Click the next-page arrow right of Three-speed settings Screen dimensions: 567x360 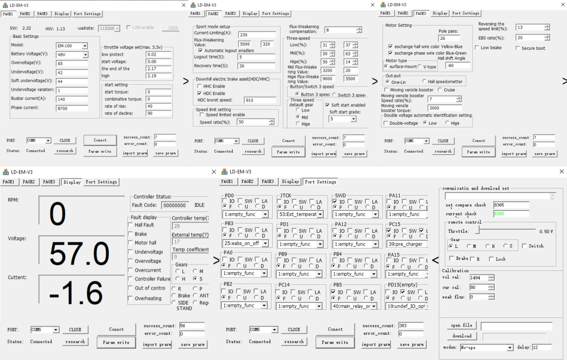pyautogui.click(x=375, y=81)
